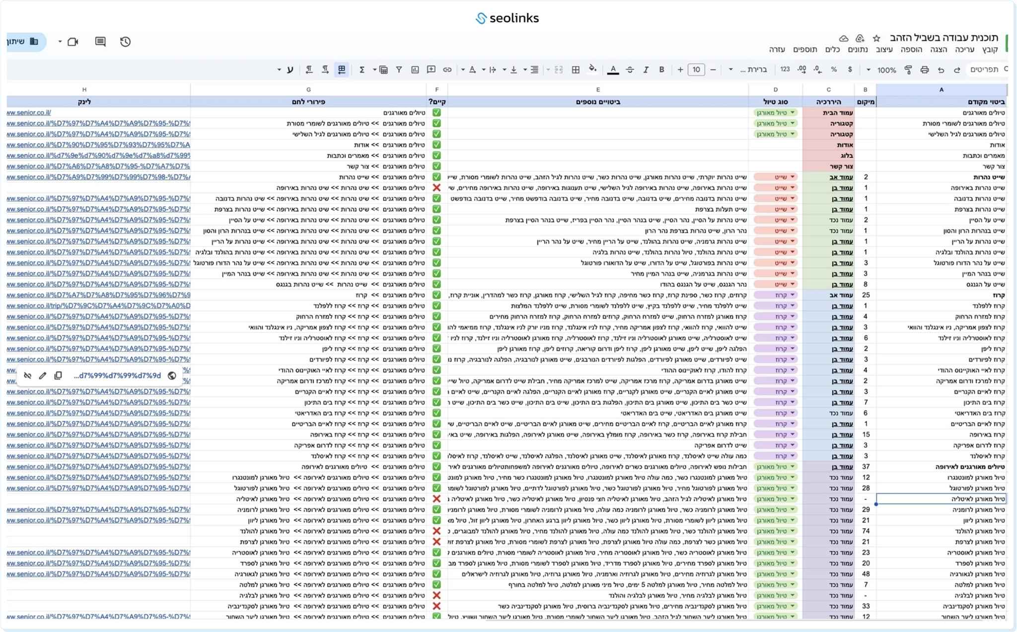The height and width of the screenshot is (632, 1017).
Task: Click the video meeting camera icon
Action: pyautogui.click(x=73, y=42)
